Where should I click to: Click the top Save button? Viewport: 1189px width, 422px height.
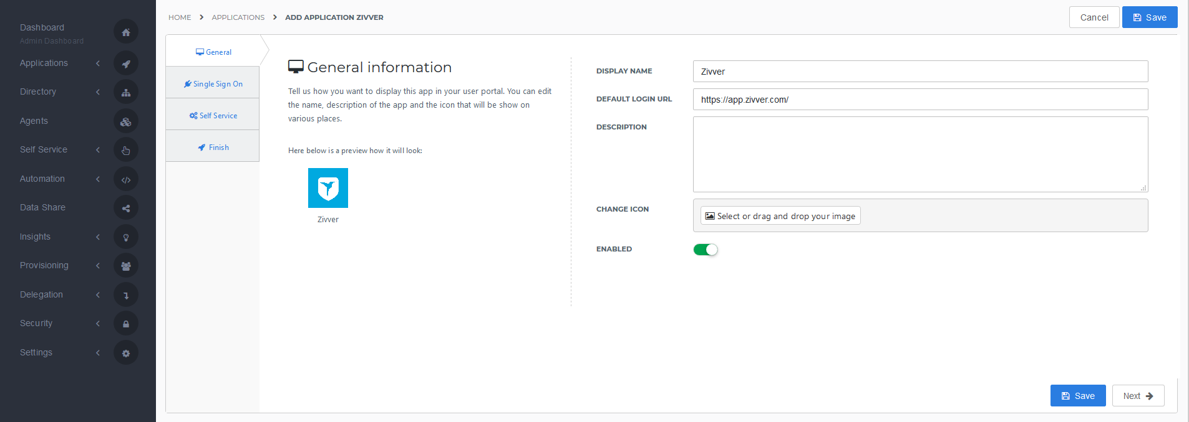pos(1150,17)
